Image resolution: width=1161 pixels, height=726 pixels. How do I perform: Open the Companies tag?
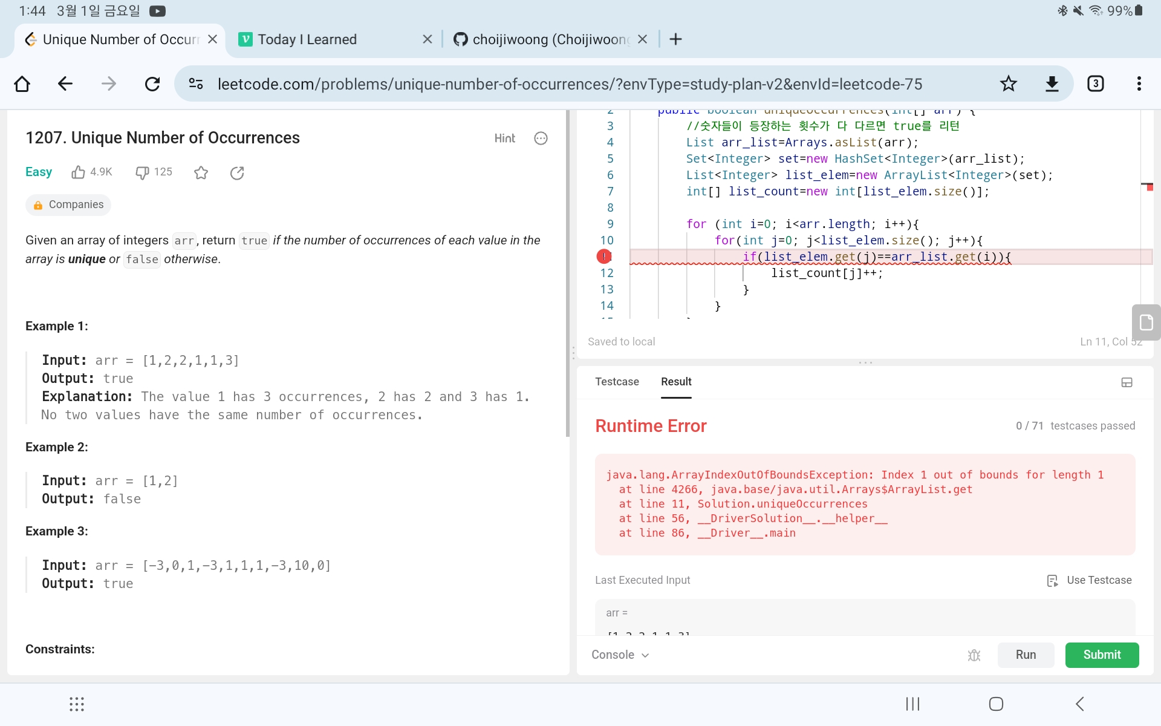click(68, 204)
